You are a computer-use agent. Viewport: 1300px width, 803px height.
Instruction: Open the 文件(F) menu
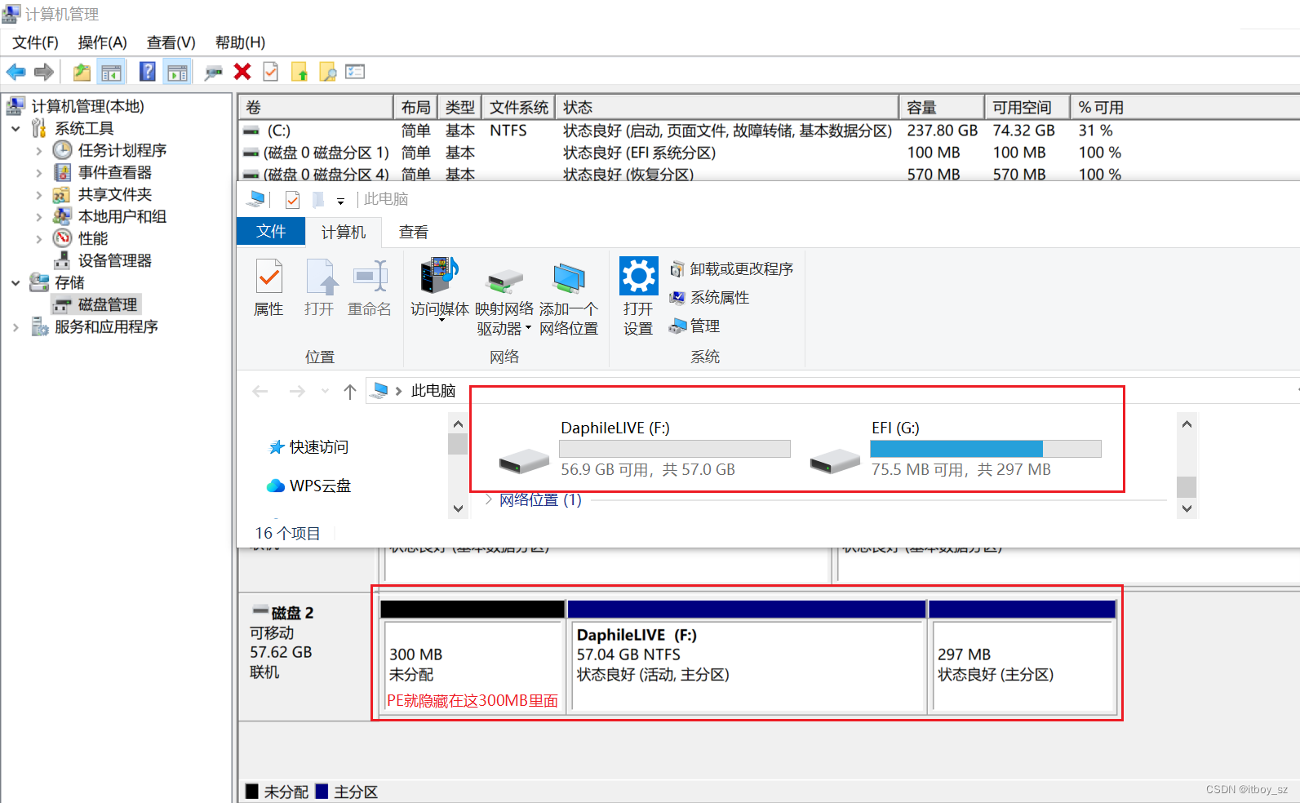point(35,42)
